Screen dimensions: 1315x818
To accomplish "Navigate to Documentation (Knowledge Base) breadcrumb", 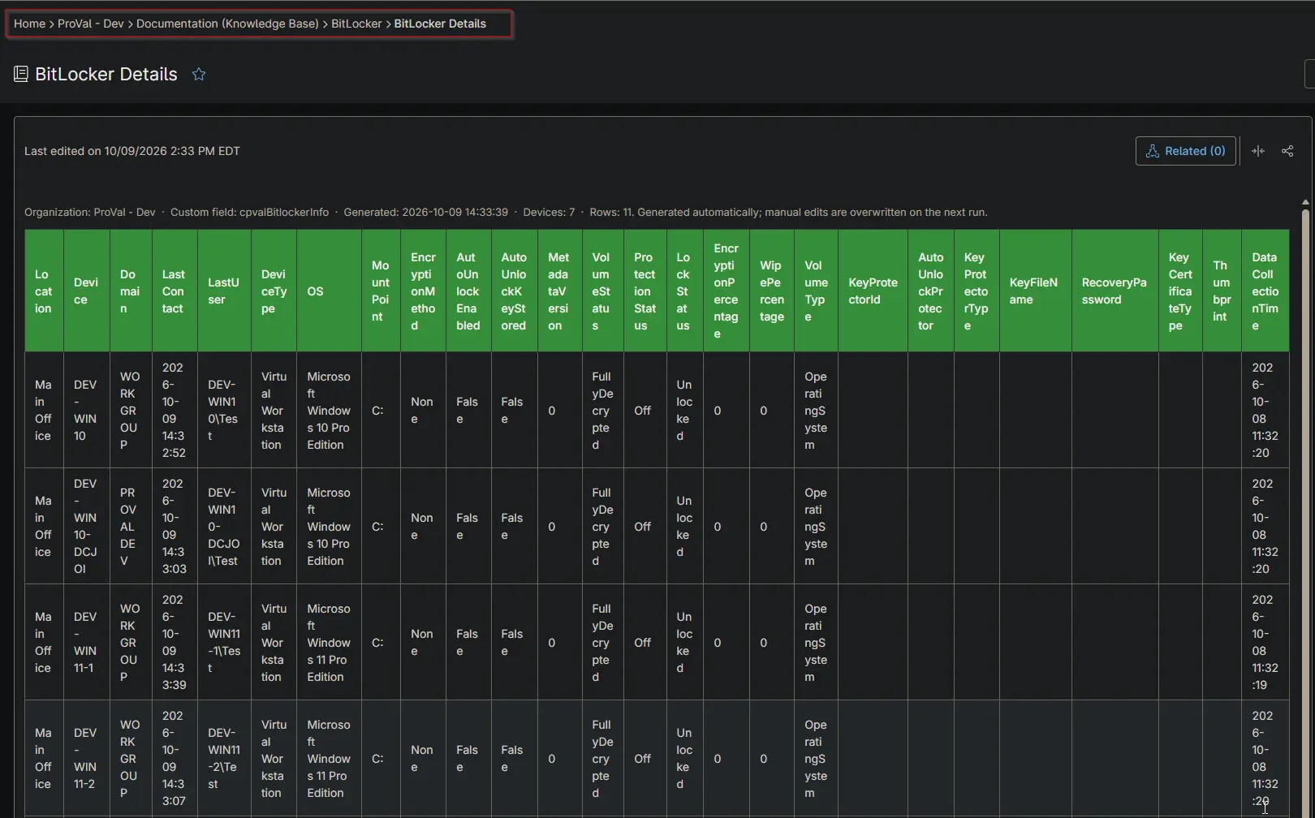I will [x=227, y=24].
